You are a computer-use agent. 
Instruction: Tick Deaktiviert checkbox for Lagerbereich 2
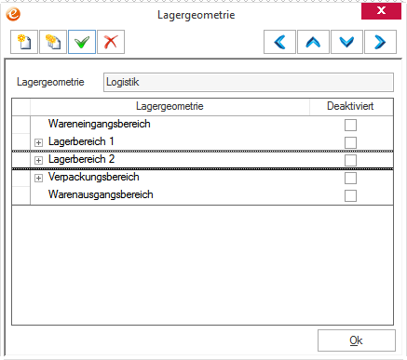pyautogui.click(x=350, y=160)
